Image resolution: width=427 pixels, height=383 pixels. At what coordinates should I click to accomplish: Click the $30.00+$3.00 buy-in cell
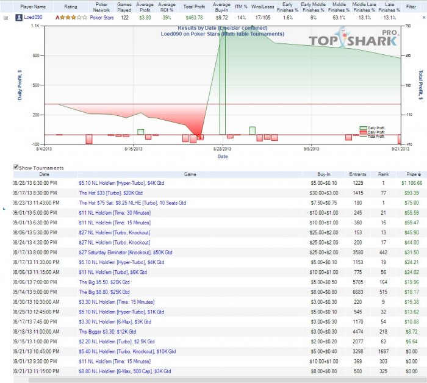click(x=324, y=193)
